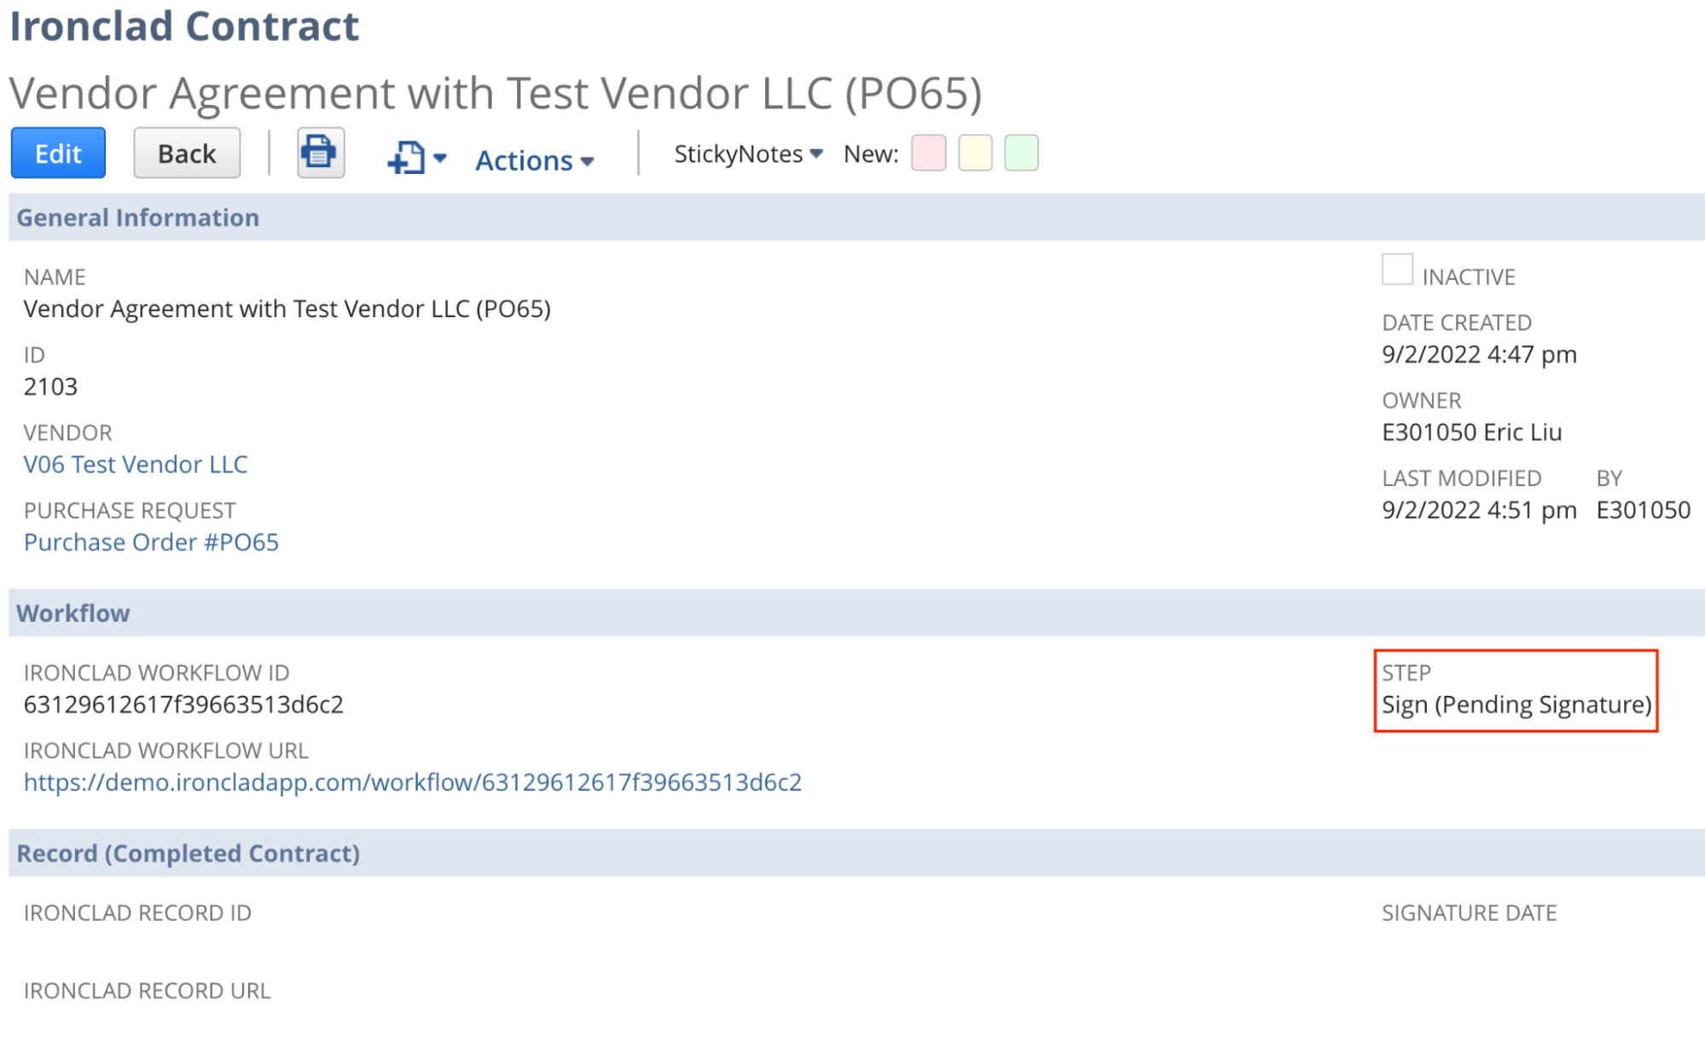
Task: Click the green sticky note color swatch
Action: coord(1020,154)
